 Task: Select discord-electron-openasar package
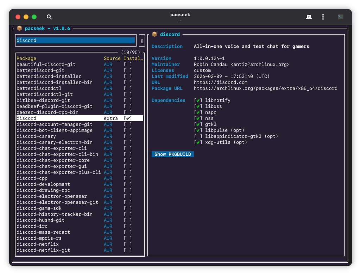click(80, 196)
